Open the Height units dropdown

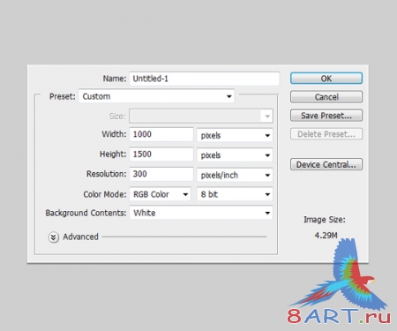coord(235,155)
